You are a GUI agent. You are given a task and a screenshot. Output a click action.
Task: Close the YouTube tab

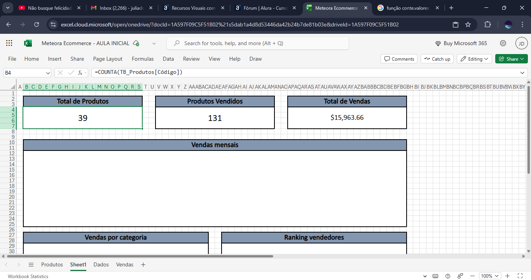pos(79,8)
